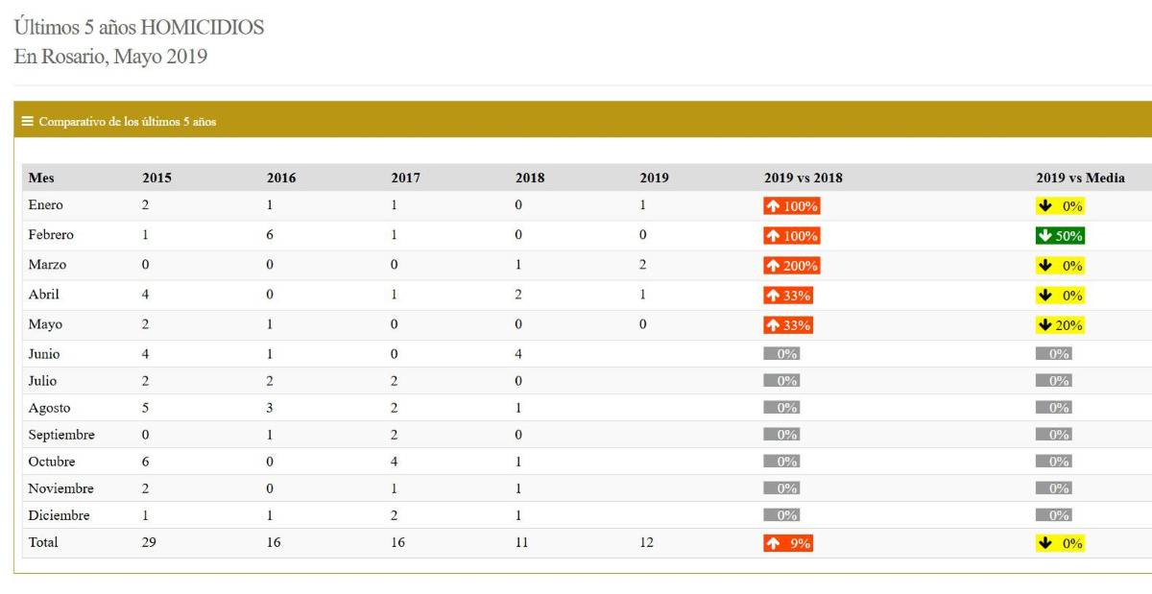Click the 2019 vs Media column header

click(x=1080, y=178)
